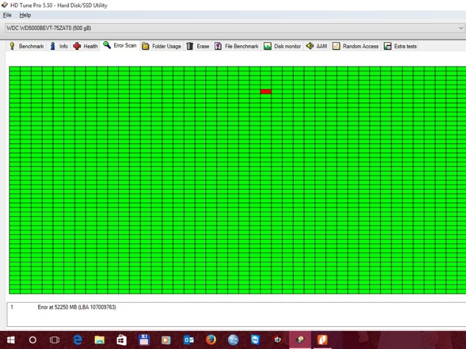
Task: Open the Windows Start menu
Action: coord(10,340)
